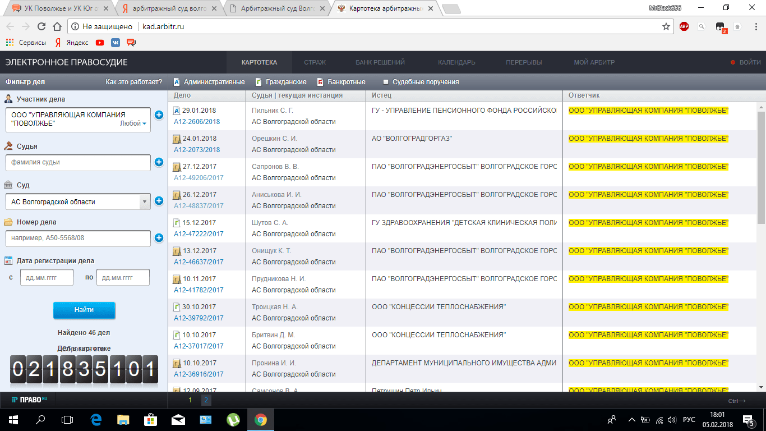This screenshot has height=431, width=766.
Task: Click the plus icon beside case number field
Action: (159, 238)
